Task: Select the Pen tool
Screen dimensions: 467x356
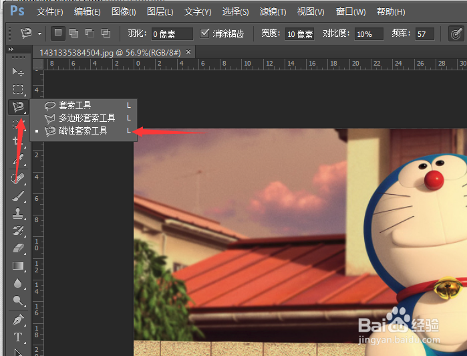Action: pyautogui.click(x=18, y=320)
